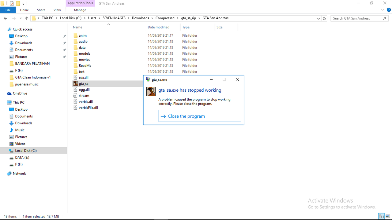Expand the gta_sa_rip breadcrumb chevron
Screen dimensions: 392x220
click(199, 18)
